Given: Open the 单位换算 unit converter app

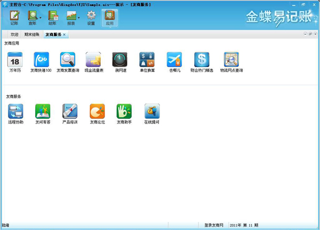Looking at the screenshot, I should click(x=147, y=62).
